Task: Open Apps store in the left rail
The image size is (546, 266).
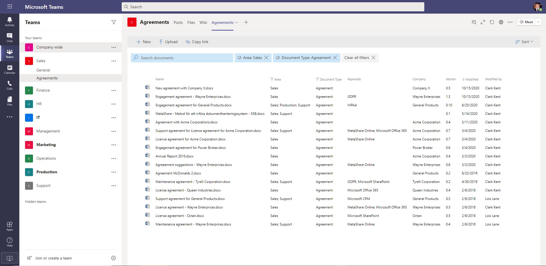Action: (x=10, y=226)
